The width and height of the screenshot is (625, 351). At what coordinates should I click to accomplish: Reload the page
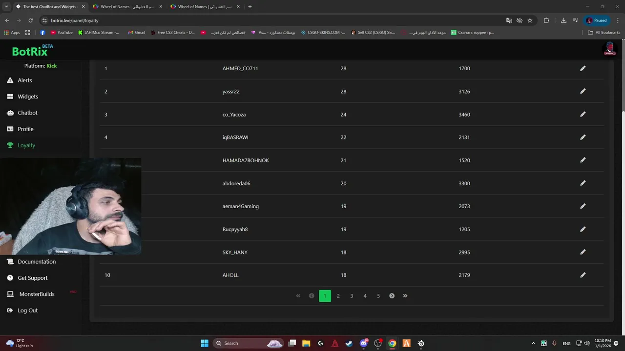coord(30,20)
